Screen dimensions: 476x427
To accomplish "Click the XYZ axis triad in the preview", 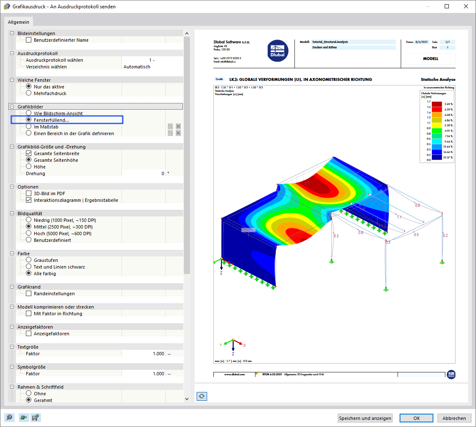I will click(x=233, y=347).
